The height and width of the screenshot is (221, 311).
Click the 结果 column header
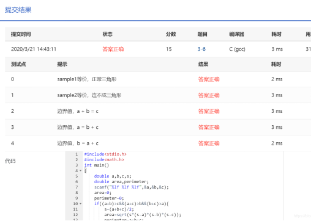203,64
